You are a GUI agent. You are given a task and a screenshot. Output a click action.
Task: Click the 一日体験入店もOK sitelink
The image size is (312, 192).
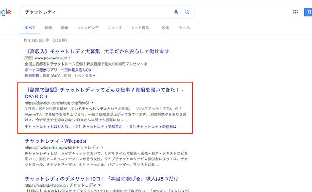pos(76,70)
